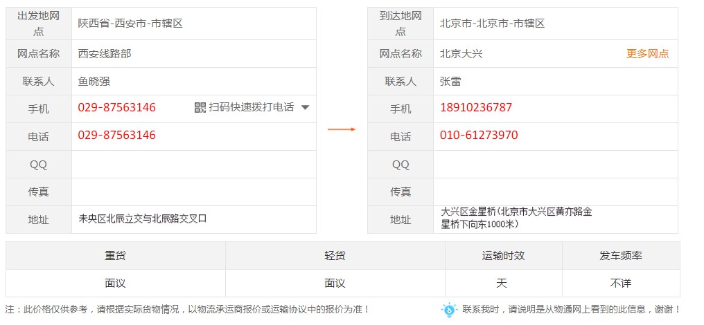Click the 手机 label beside 18910236787
Image resolution: width=704 pixels, height=325 pixels.
(401, 109)
